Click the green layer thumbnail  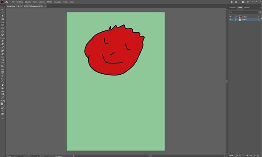tap(240, 20)
